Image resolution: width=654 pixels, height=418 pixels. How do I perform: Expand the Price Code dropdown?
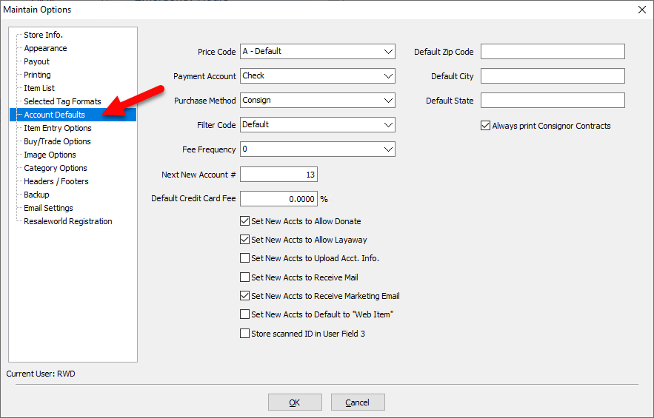click(389, 52)
